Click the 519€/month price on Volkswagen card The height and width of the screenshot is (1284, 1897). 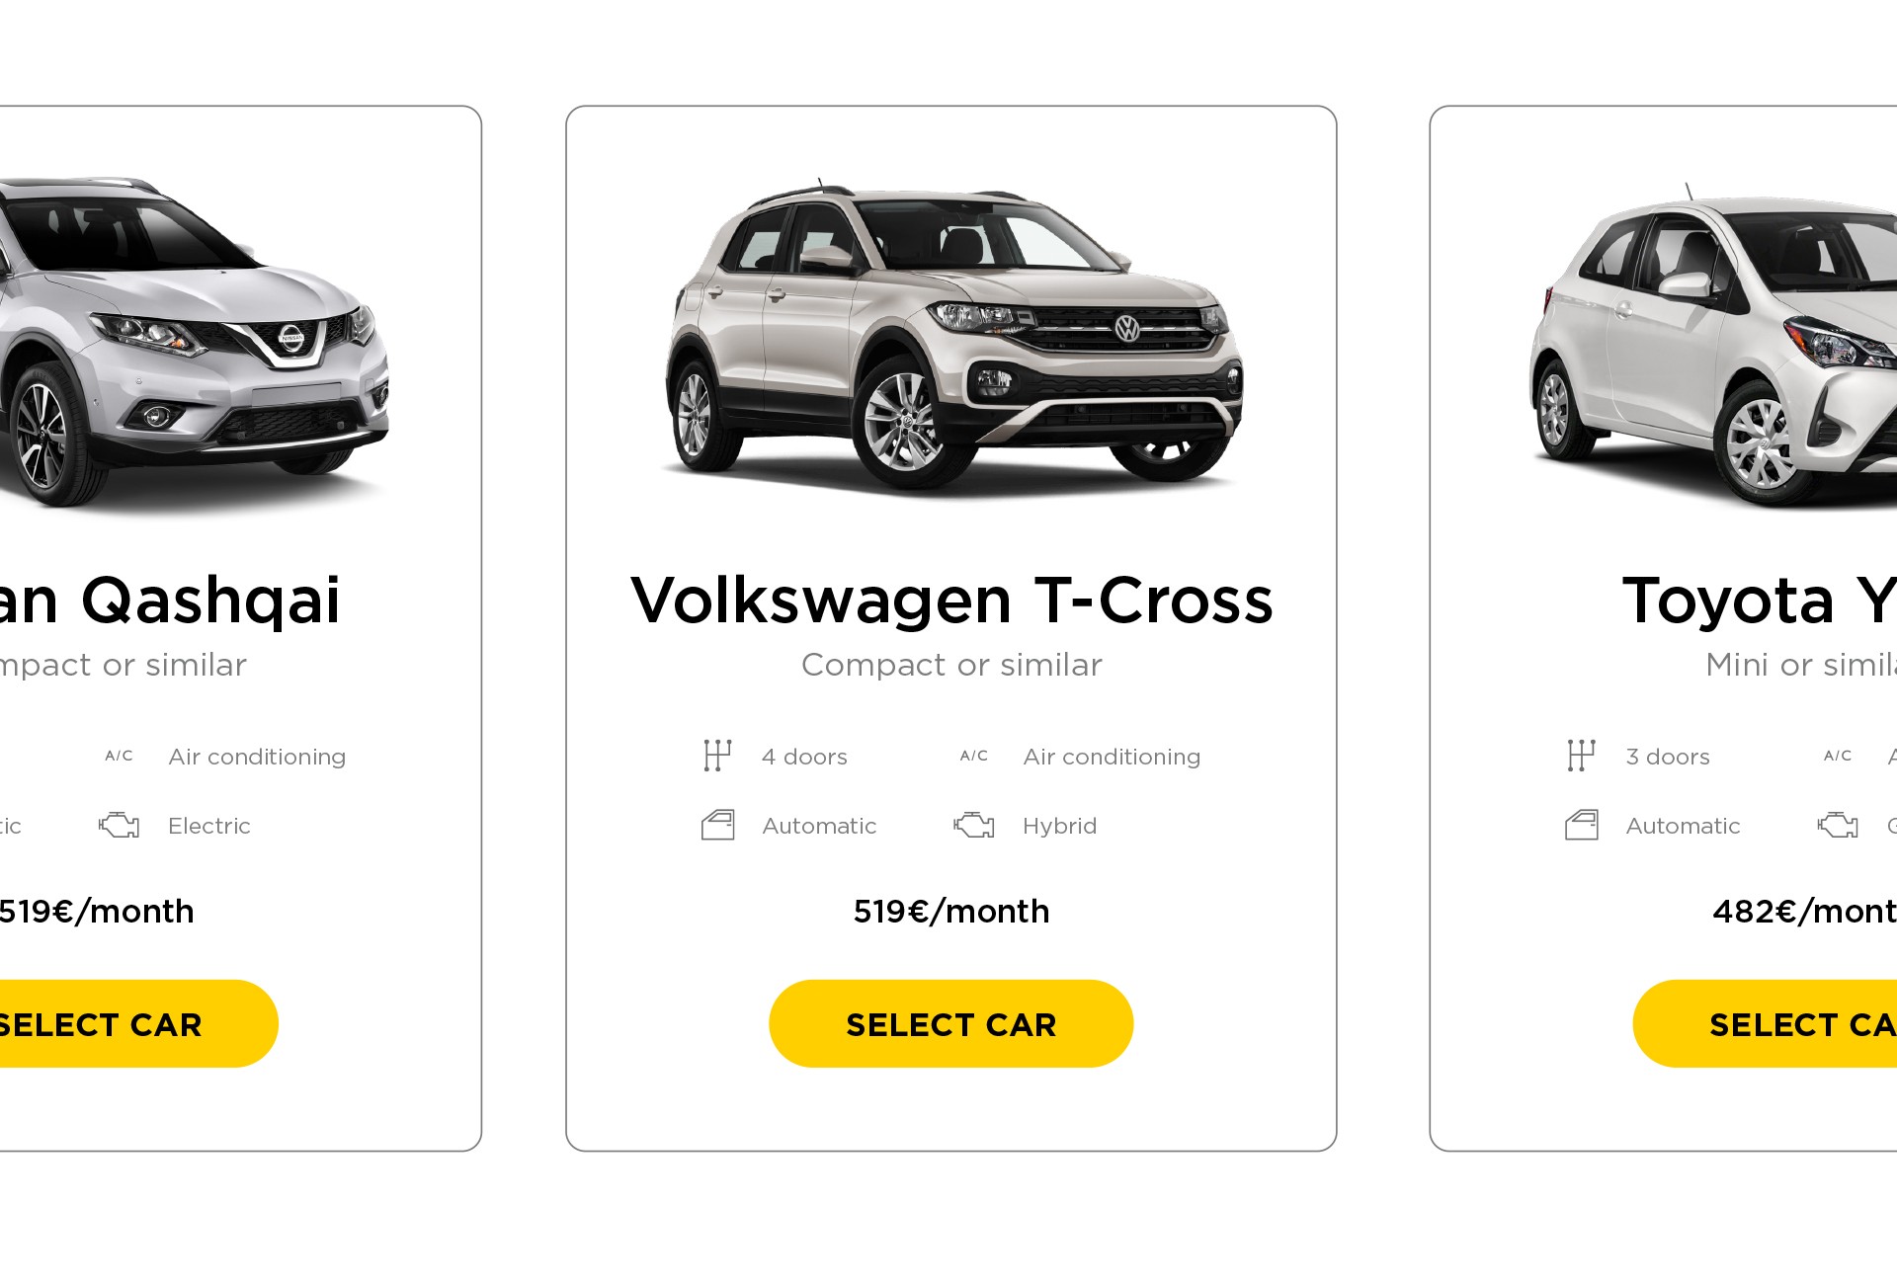(951, 911)
